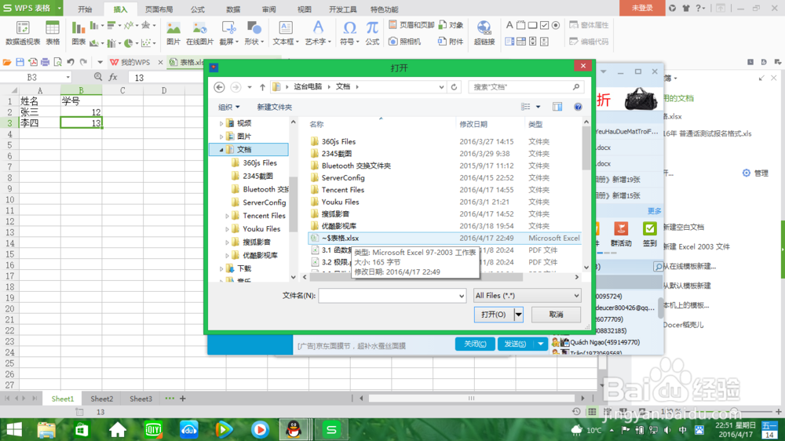
Task: Click the 文件名 filename input field
Action: [388, 296]
